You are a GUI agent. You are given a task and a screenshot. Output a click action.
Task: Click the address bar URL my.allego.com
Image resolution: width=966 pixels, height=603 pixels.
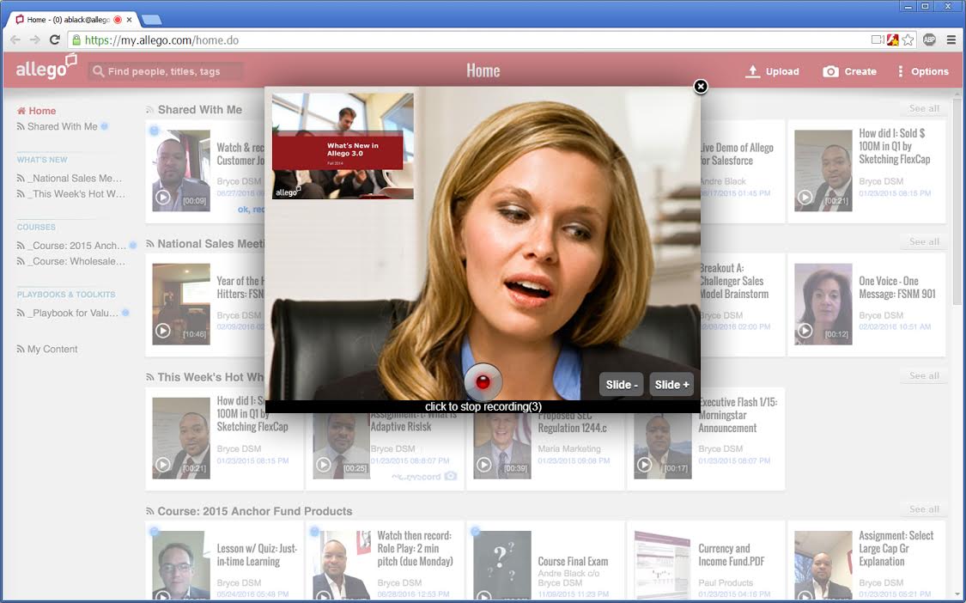coord(162,40)
